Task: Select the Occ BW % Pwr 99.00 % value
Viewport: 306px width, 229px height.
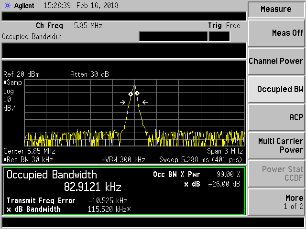Action: (228, 174)
